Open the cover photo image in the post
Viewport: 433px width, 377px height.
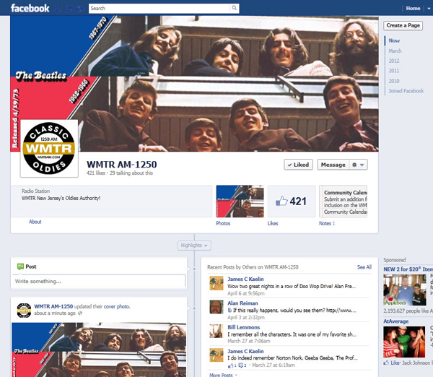click(99, 350)
